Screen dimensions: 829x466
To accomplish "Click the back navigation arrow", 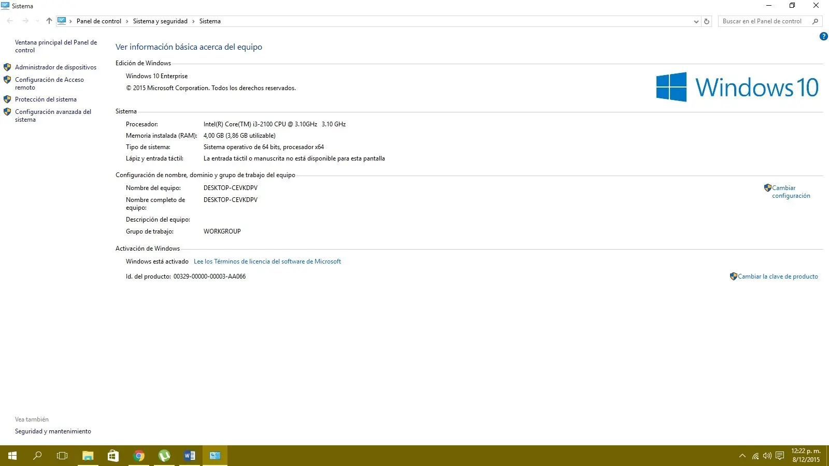I will pyautogui.click(x=10, y=21).
